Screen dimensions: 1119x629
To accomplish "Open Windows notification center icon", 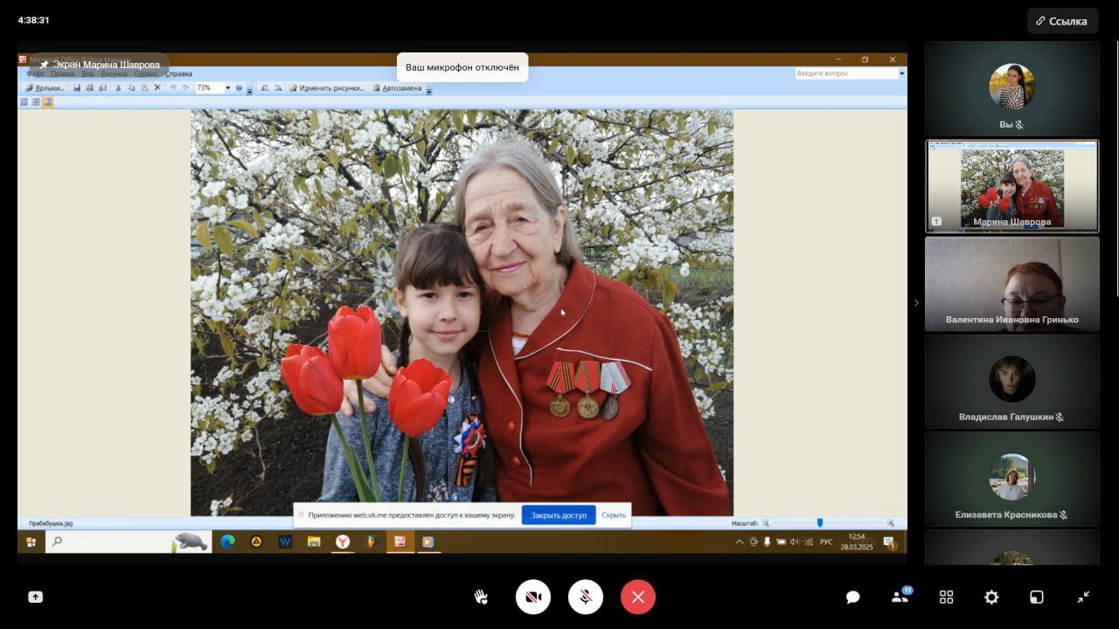I will [889, 542].
